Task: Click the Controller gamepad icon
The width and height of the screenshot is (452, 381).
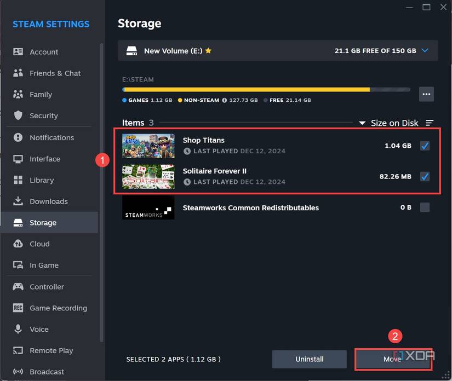Action: pyautogui.click(x=18, y=286)
